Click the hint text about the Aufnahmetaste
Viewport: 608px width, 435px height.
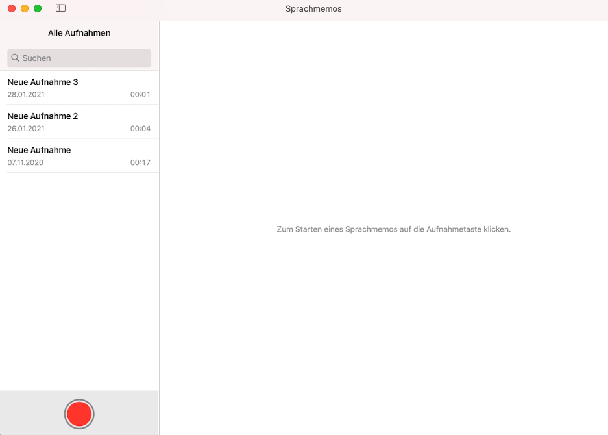393,229
